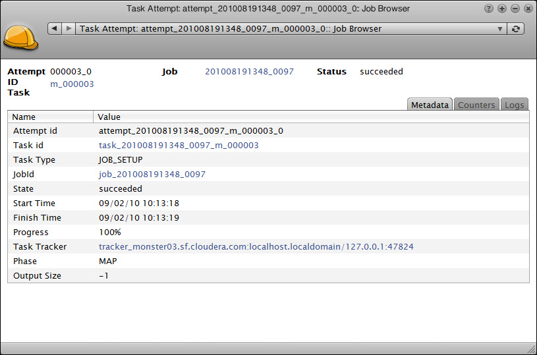Open the help question mark icon

pos(488,9)
